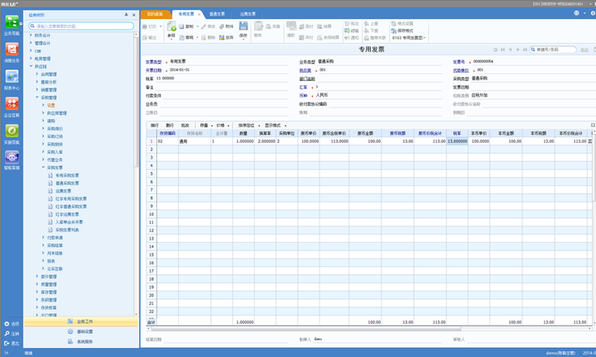The height and width of the screenshot is (357, 596).
Task: Switch to the 我的桌面 tab
Action: pos(155,15)
